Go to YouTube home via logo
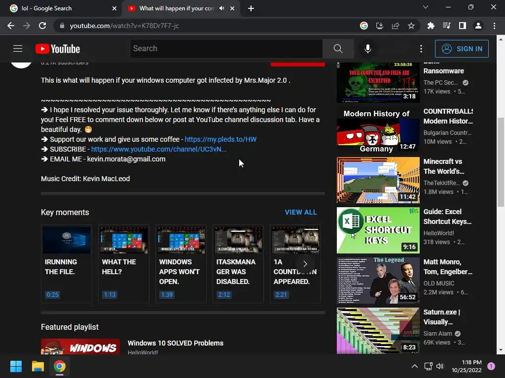Viewport: 505px width, 378px height. click(58, 49)
